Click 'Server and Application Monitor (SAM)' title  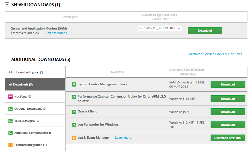click(39, 28)
